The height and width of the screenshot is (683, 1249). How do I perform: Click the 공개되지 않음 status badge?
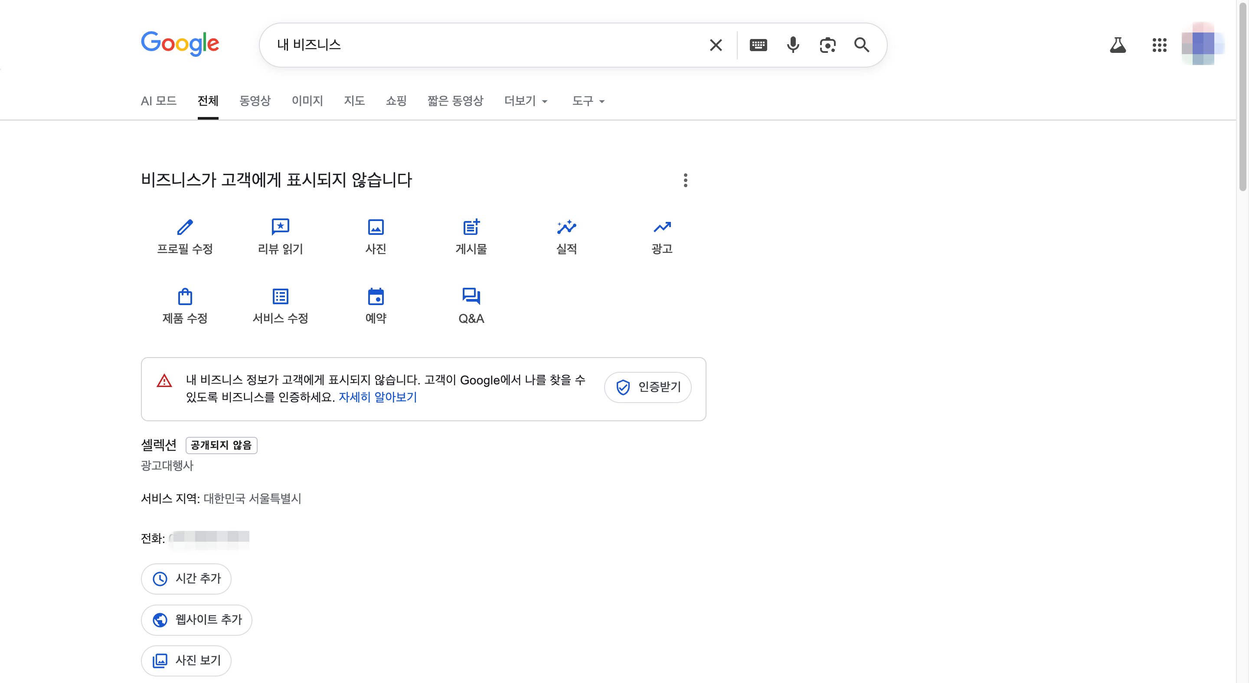tap(221, 445)
